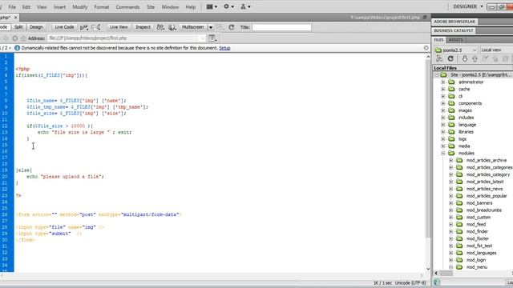Click the code editor vertical scrollbar
Viewport: 513px width, 288px height.
pos(428,149)
